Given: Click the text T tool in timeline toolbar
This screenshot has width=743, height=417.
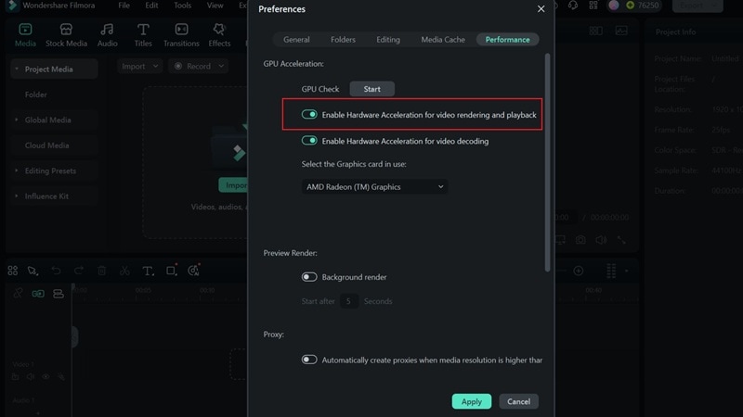Looking at the screenshot, I should click(x=148, y=271).
